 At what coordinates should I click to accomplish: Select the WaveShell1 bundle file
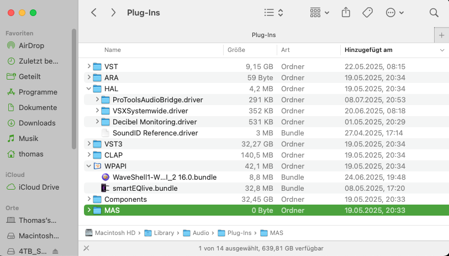(164, 177)
